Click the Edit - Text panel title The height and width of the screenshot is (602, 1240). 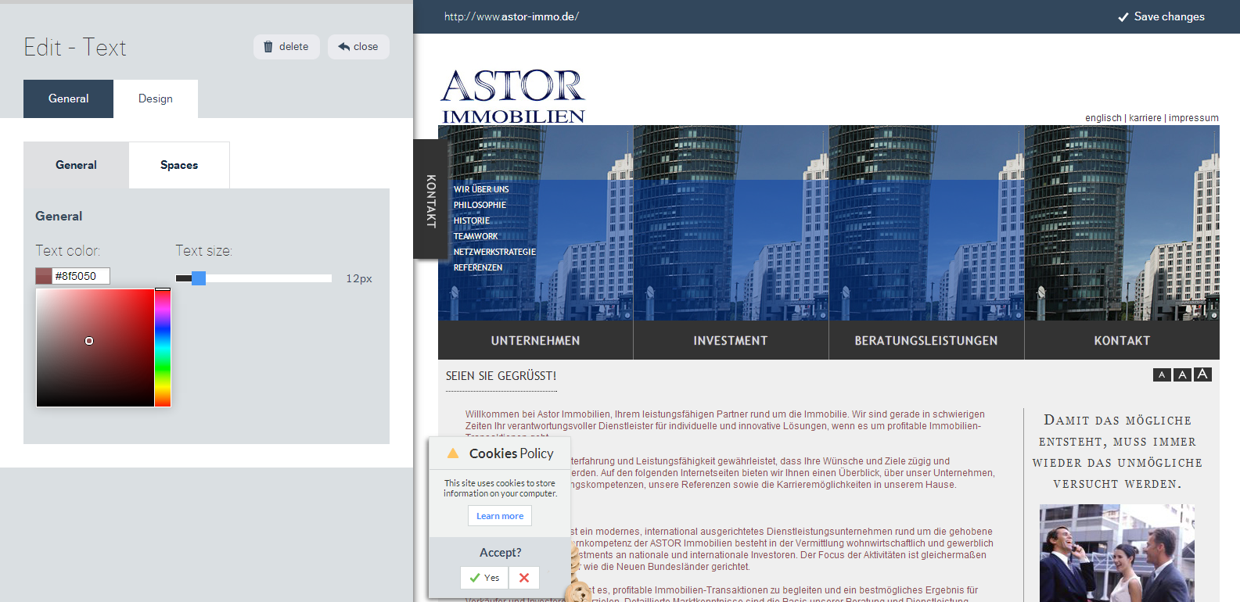tap(75, 48)
